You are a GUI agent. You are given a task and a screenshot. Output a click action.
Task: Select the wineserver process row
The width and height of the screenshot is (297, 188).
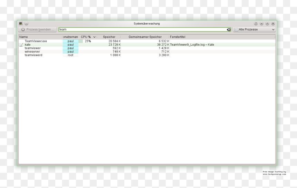(147, 51)
